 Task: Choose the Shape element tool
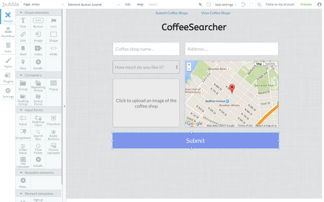[53, 37]
